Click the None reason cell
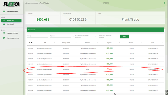The height and width of the screenshot is (95, 168). pos(88,69)
